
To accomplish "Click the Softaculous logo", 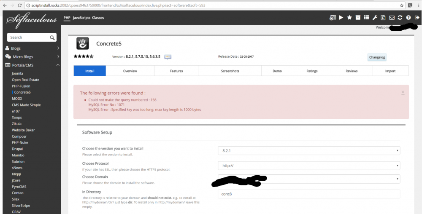I will pyautogui.click(x=32, y=20).
